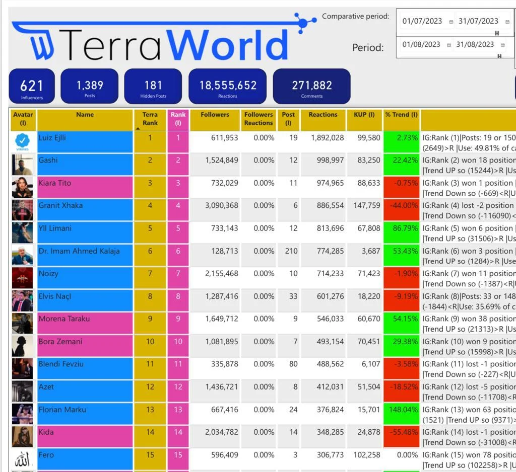Click Azet avatar thumbnail
This screenshot has height=472, width=516.
pos(22,391)
